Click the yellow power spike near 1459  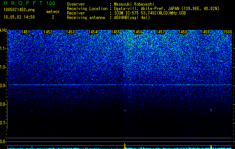tap(211, 147)
